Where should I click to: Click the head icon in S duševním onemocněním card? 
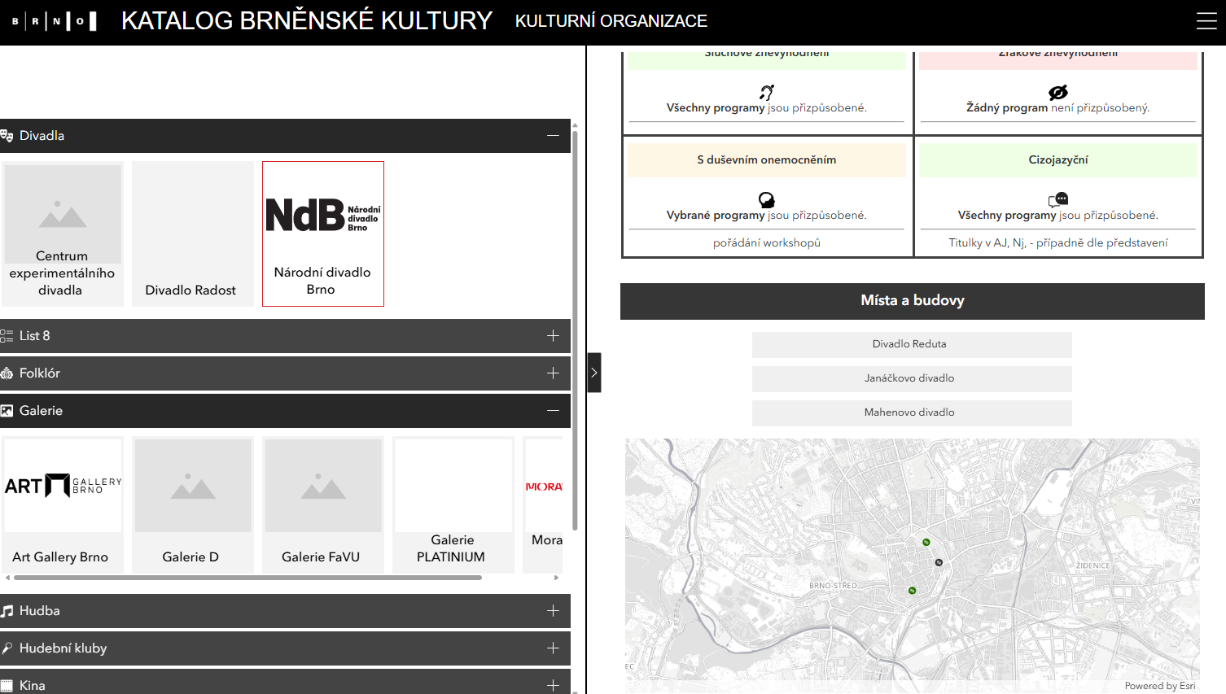coord(766,199)
